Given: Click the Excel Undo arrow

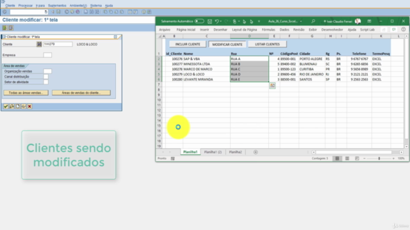Looking at the screenshot, I should click(217, 21).
